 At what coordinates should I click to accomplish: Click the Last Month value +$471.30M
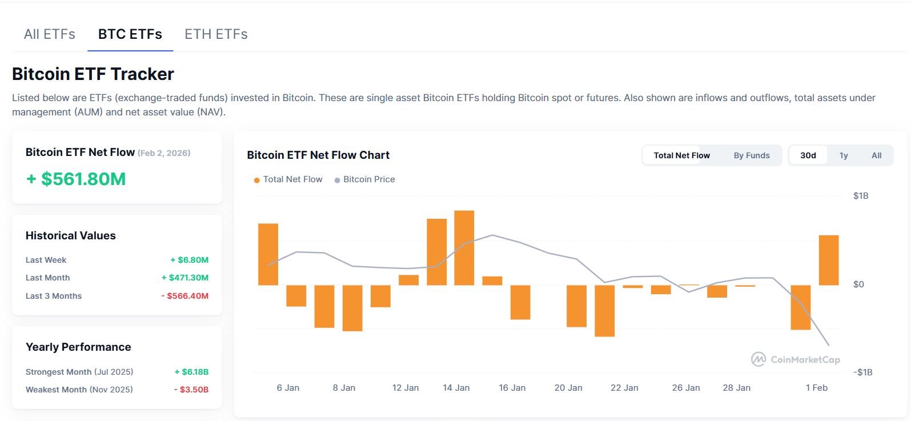click(x=185, y=278)
